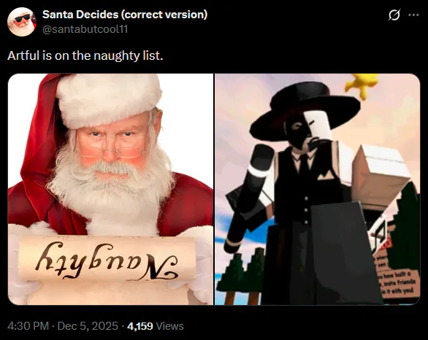Click Santa's white fur hat brim

tap(109, 101)
